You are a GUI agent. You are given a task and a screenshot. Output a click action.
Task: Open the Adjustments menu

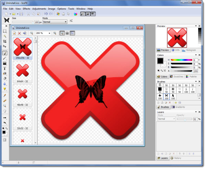39,8
